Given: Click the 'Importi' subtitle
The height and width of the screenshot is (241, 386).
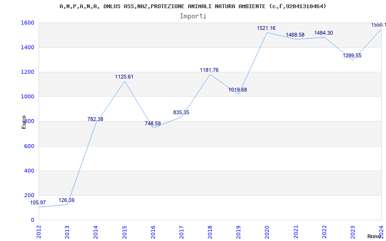Looking at the screenshot, I should coord(193,16).
